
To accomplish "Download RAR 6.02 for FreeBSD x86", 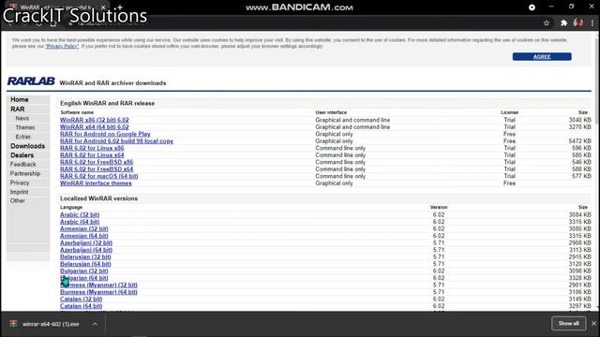I will click(97, 162).
